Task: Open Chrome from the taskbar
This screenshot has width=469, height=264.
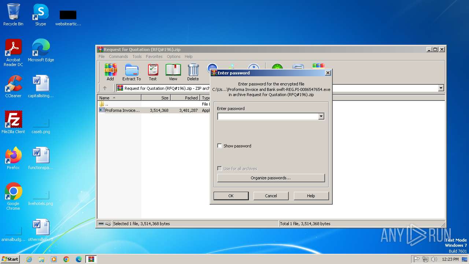Action: point(66,259)
